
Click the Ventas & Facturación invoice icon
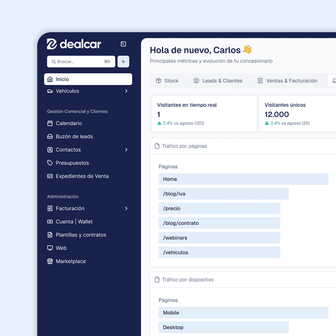coord(260,81)
